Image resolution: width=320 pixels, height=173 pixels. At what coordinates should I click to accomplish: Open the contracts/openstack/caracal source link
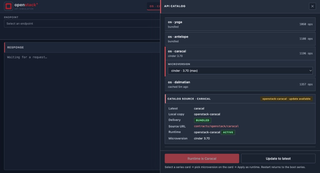click(216, 126)
